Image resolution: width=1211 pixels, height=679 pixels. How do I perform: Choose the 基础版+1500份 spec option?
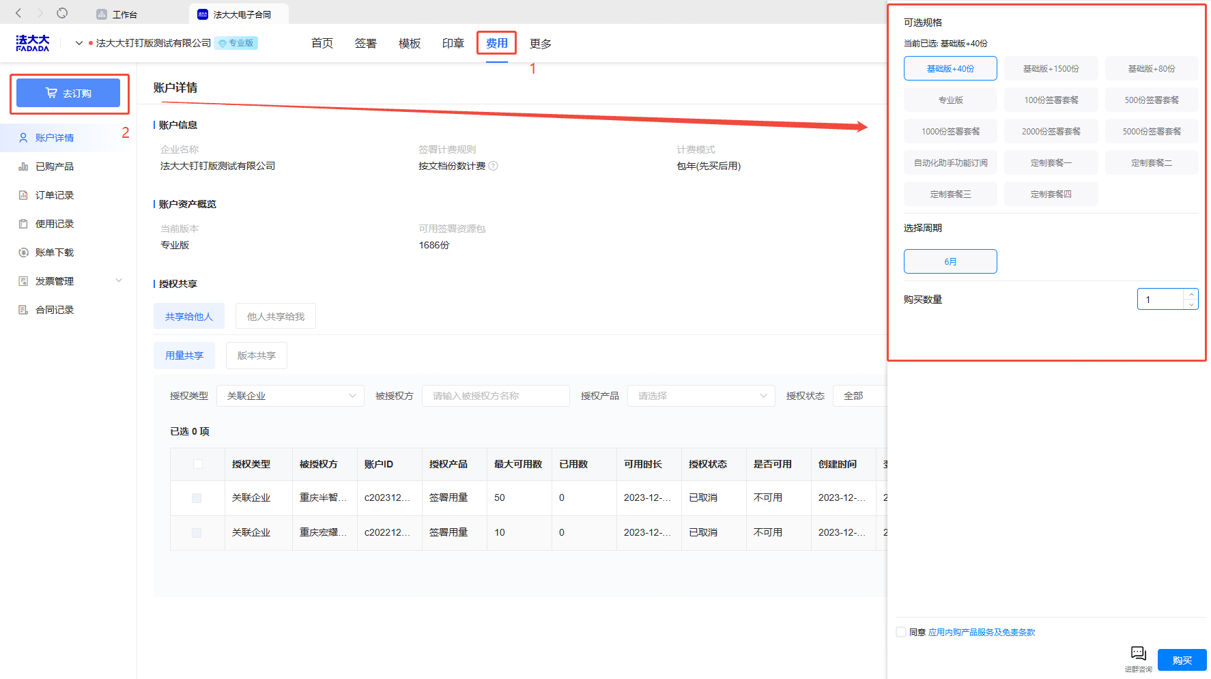point(1051,68)
